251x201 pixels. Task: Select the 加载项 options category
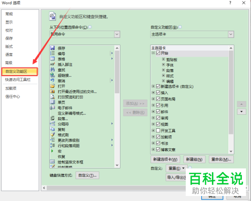[x=11, y=88]
